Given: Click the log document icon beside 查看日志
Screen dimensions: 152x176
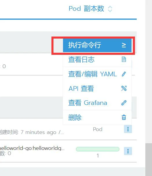Looking at the screenshot, I should 124,59.
